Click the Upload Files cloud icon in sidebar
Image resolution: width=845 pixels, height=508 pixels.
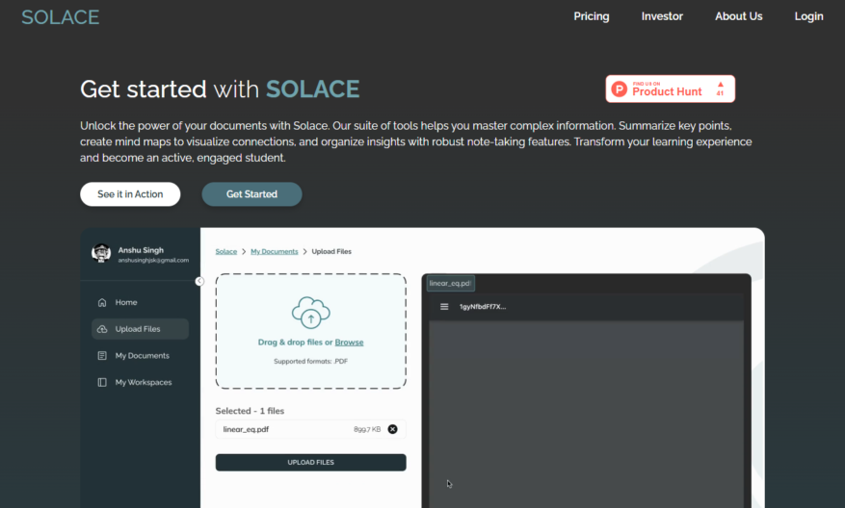pyautogui.click(x=102, y=329)
